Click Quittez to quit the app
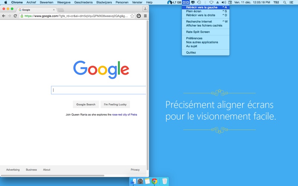Screen dimensions: 298x186 pyautogui.click(x=206, y=52)
